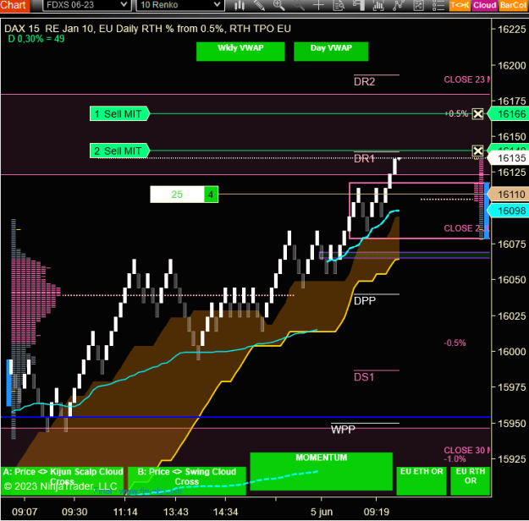Toggle the Cloud toolbar button

(484, 5)
